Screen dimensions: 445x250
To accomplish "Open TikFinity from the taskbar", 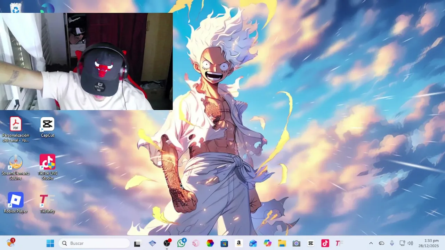I will pyautogui.click(x=339, y=243).
